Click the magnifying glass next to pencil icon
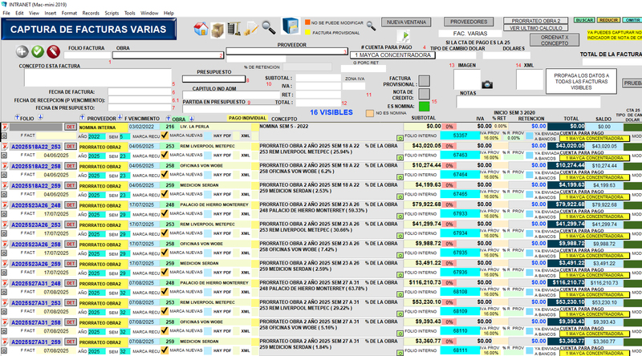The height and width of the screenshot is (356, 642). 268,28
